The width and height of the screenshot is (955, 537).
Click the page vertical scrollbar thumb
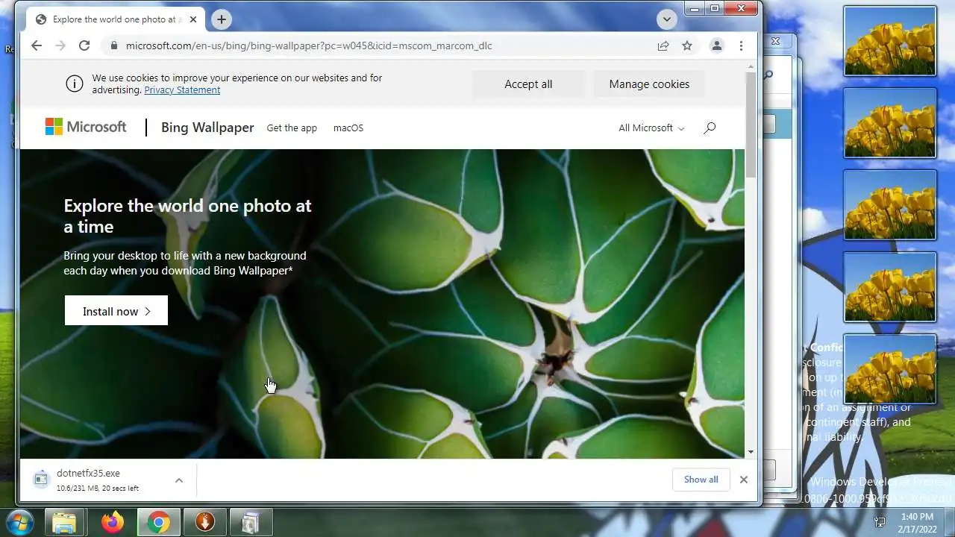(x=751, y=125)
